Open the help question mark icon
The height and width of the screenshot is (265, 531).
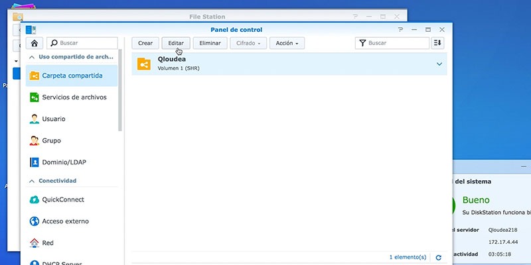(401, 30)
